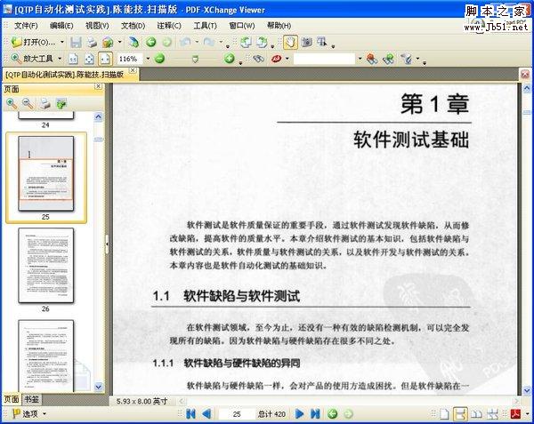This screenshot has width=534, height=424.
Task: Jump to first page
Action: (191, 414)
